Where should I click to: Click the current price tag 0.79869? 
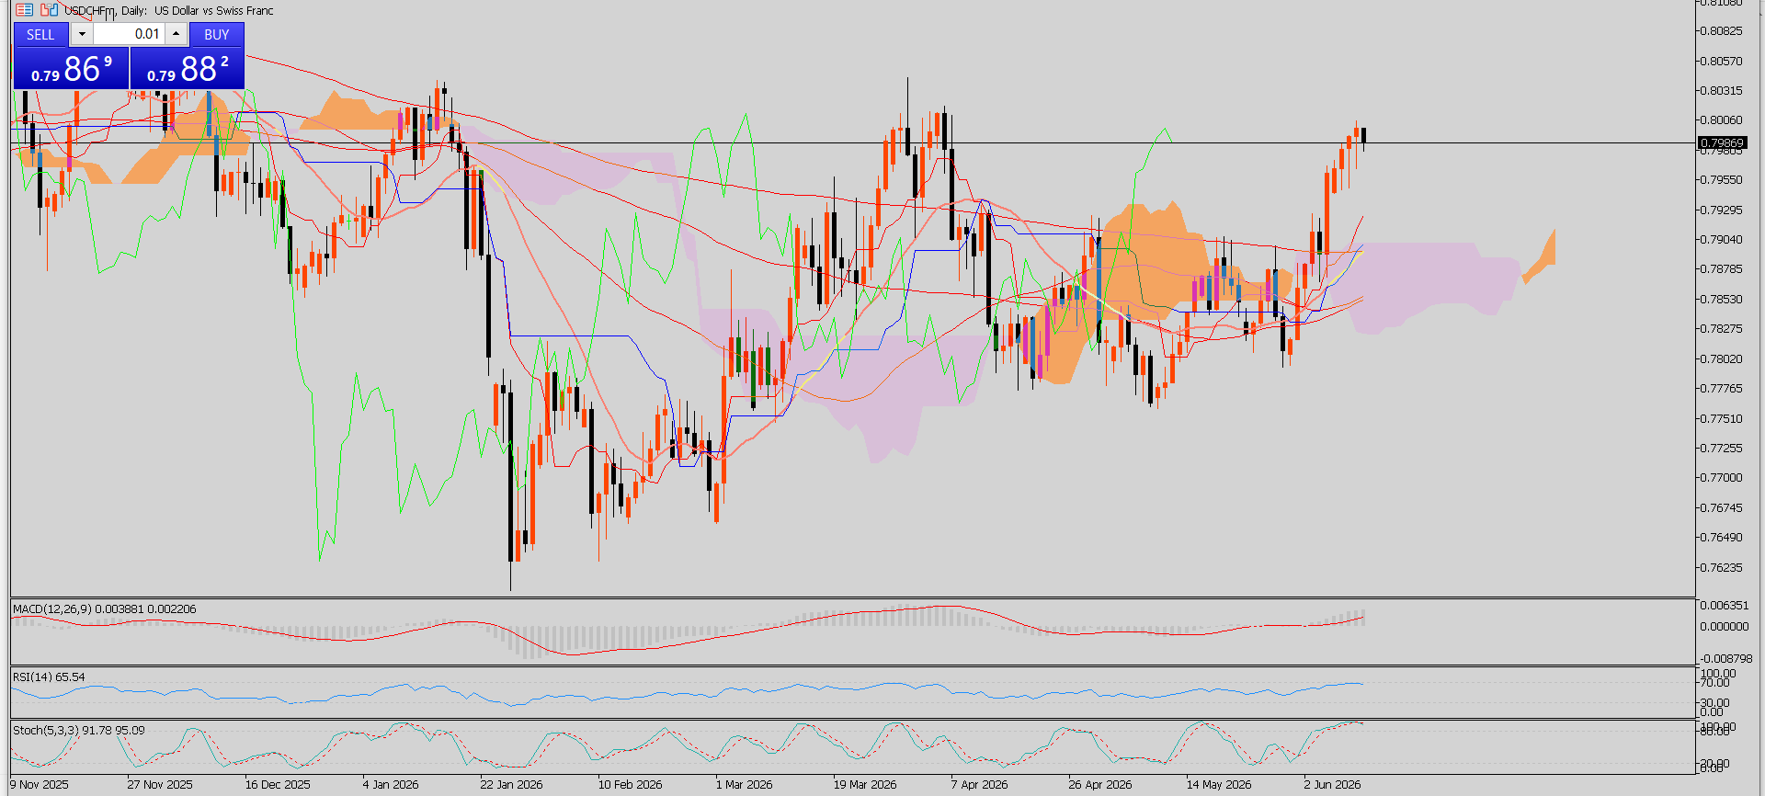[1722, 142]
